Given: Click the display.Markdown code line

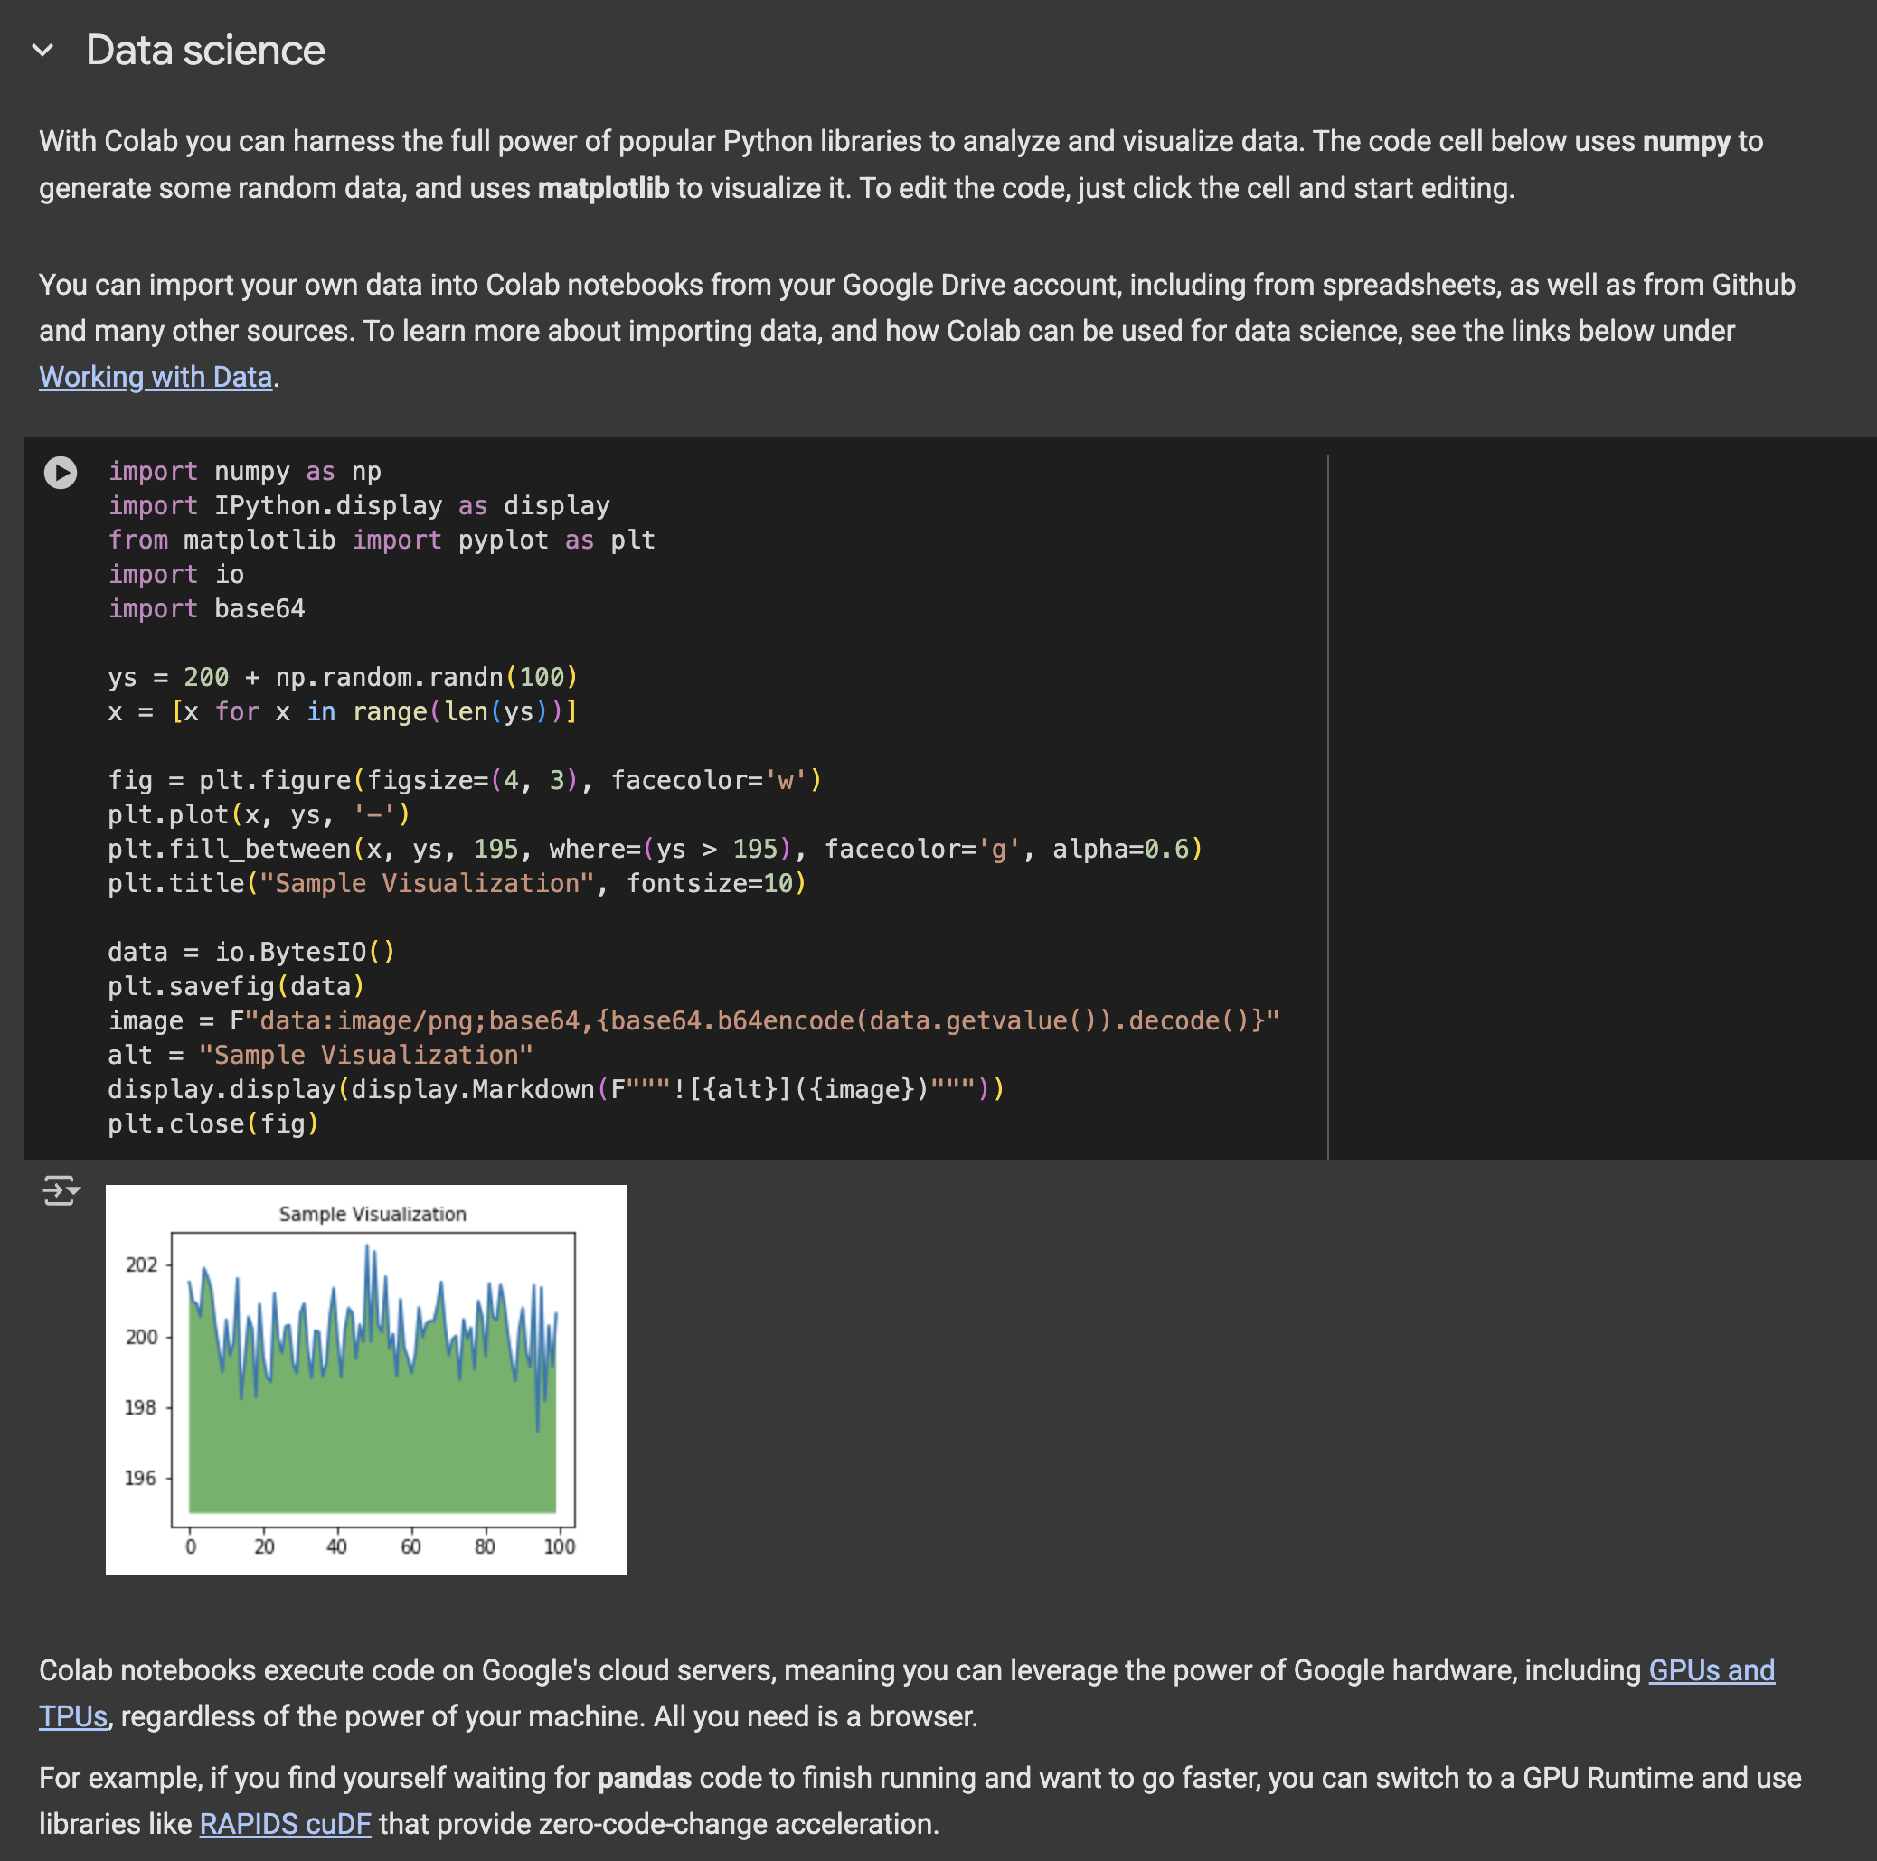Looking at the screenshot, I should [x=555, y=1089].
